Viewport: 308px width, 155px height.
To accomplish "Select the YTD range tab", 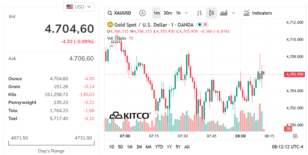I will (159, 147).
